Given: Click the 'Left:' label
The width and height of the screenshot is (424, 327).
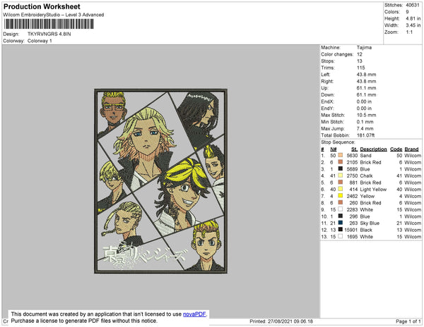Looking at the screenshot, I should (326, 75).
